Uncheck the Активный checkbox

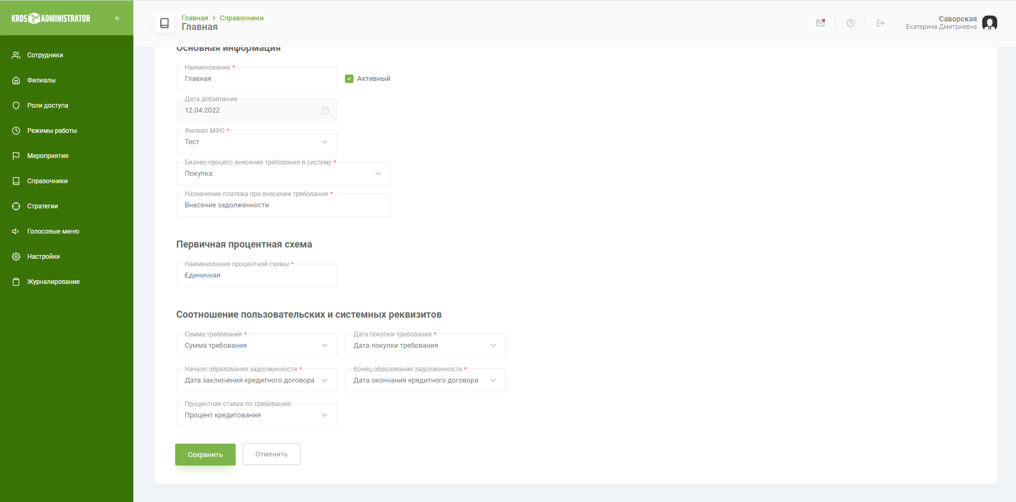click(x=349, y=79)
